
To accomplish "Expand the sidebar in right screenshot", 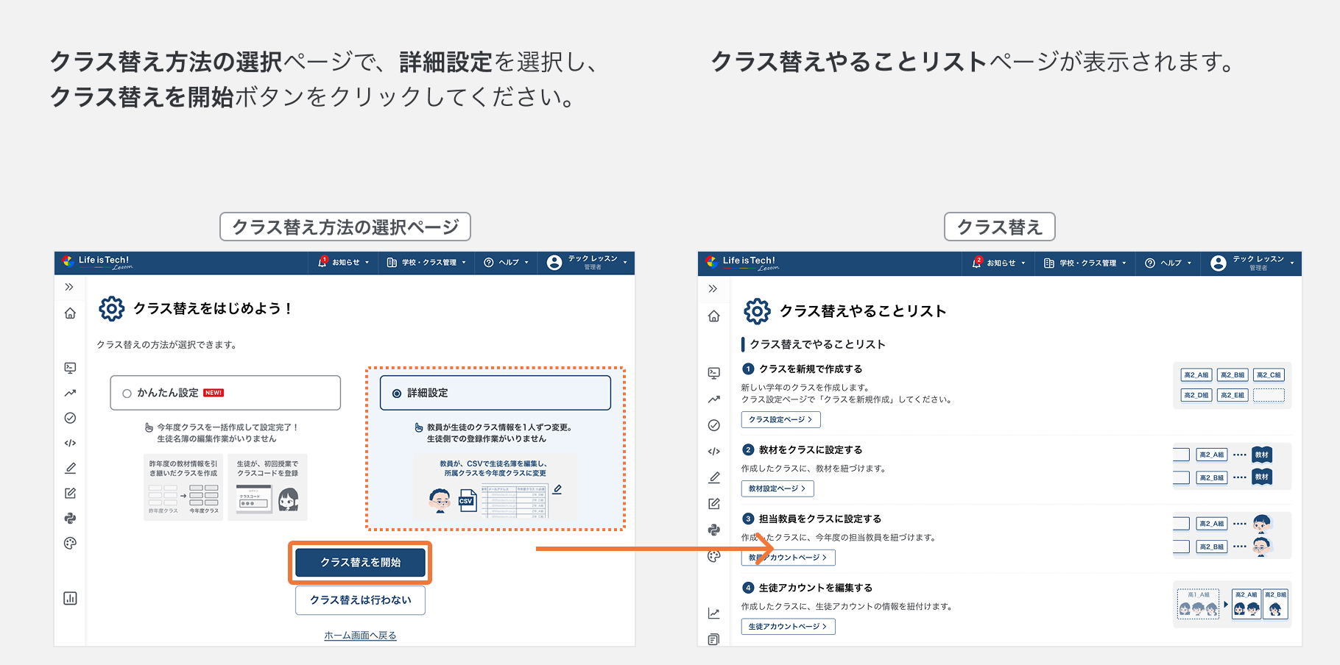I will 713,289.
